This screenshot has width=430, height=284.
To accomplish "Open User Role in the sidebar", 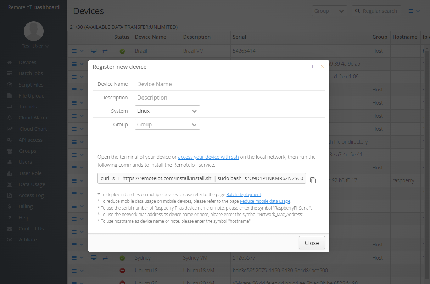I will pyautogui.click(x=30, y=173).
